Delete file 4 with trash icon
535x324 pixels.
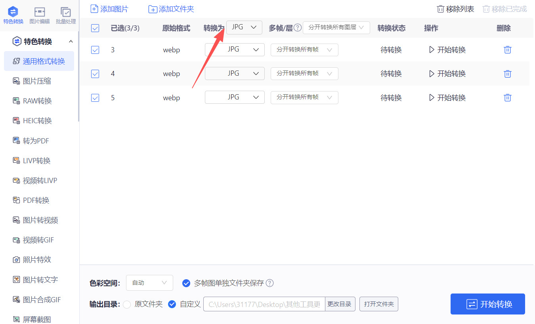pyautogui.click(x=507, y=74)
